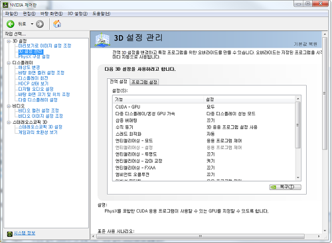
Task: Open the 편집(E) menu
Action: 29,14
